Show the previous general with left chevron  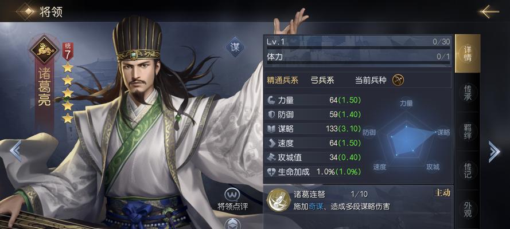[x=16, y=151]
